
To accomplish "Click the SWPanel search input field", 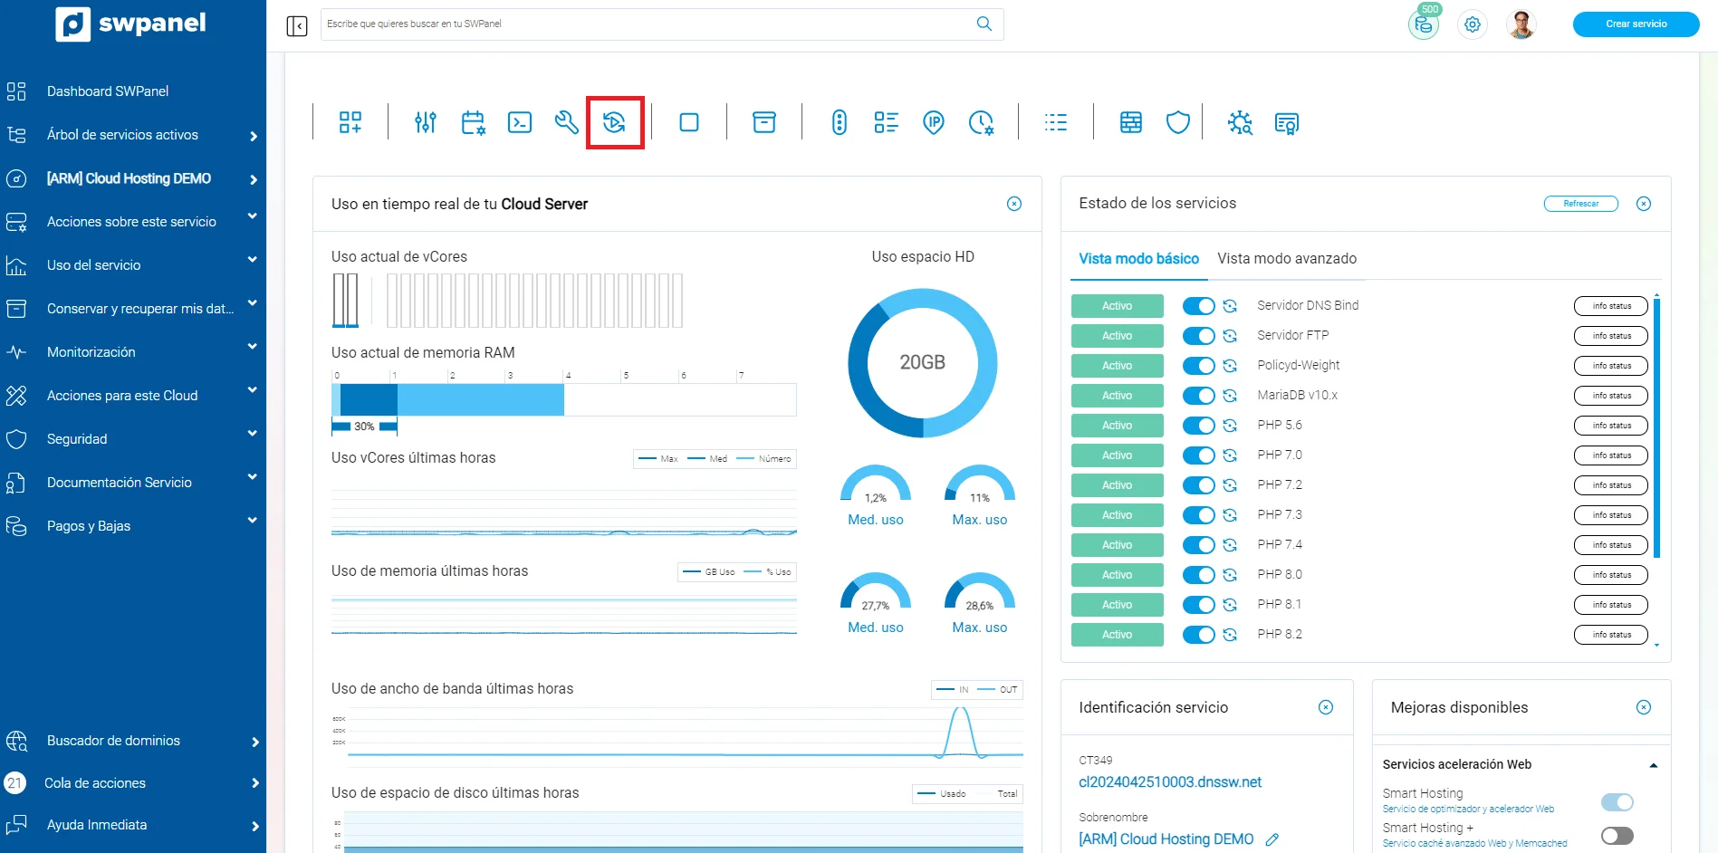I will coord(648,24).
